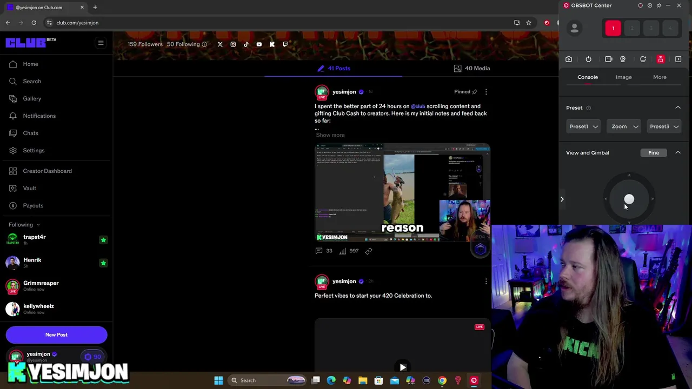Click the OBSBOT expand-panel arrow icon in toolbar
The height and width of the screenshot is (389, 692).
point(678,59)
